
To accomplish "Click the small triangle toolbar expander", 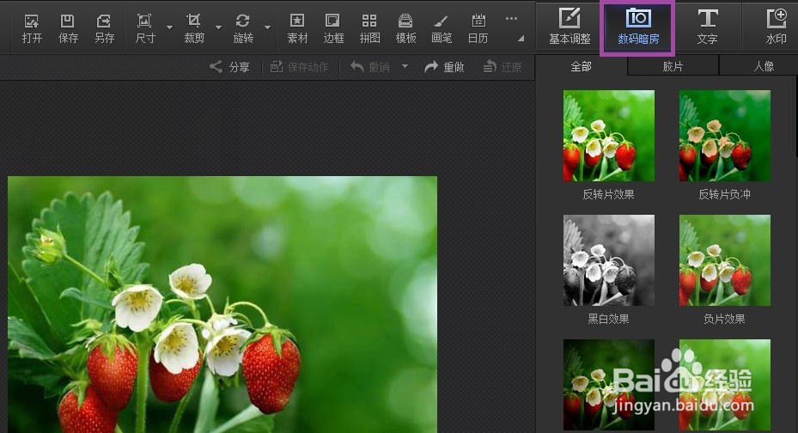I will (x=521, y=38).
